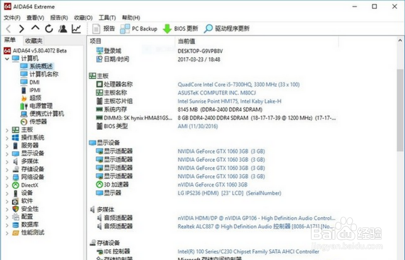Click the 配置 icon in the tree
The width and height of the screenshot is (405, 260).
click(x=16, y=217)
